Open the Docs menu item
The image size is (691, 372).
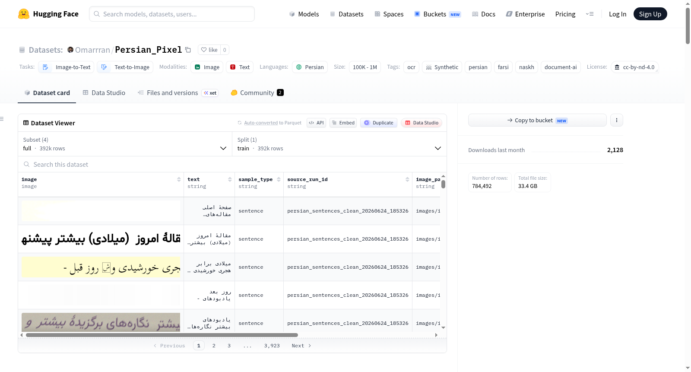(x=483, y=14)
